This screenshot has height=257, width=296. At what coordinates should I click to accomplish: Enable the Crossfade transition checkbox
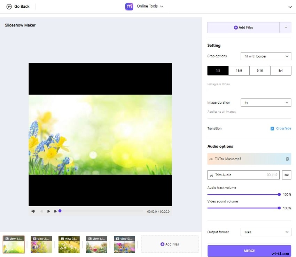point(272,128)
